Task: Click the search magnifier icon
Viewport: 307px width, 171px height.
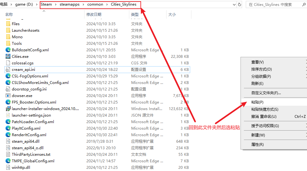Action: [304, 4]
